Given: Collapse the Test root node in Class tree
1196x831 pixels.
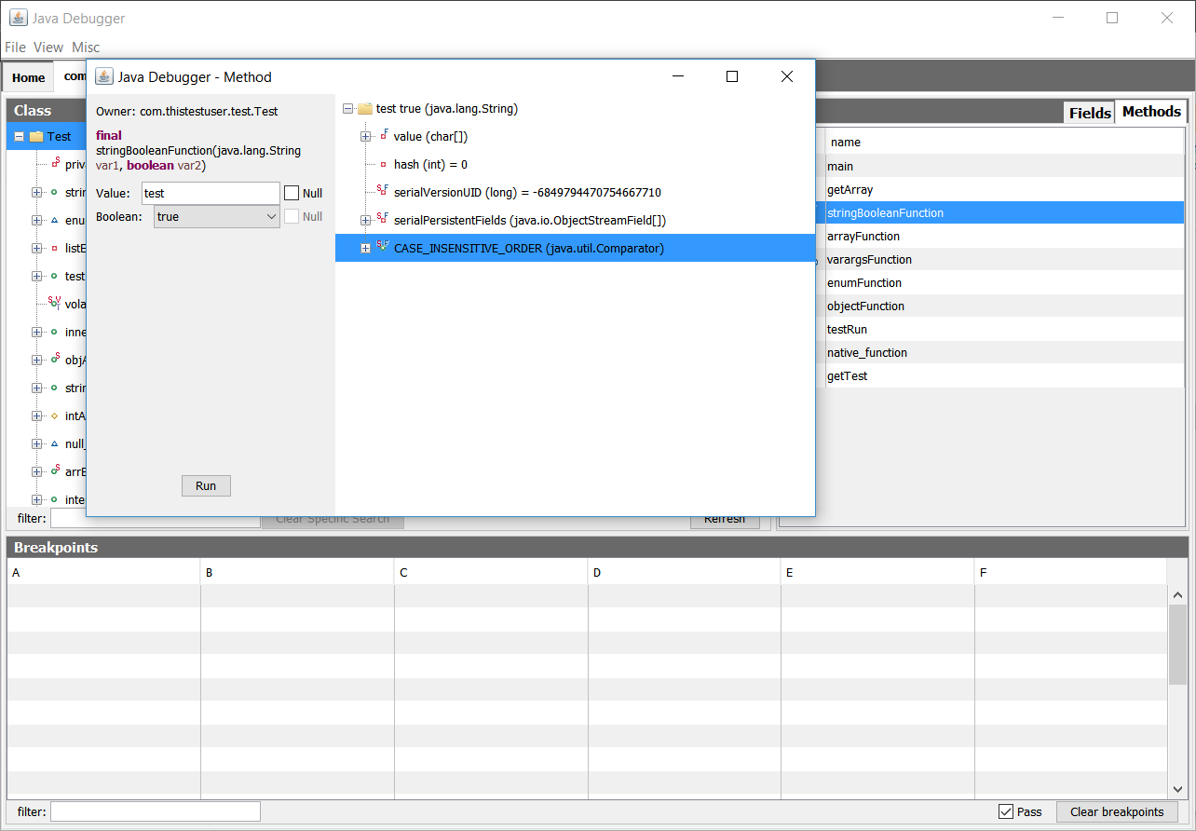Looking at the screenshot, I should pos(19,136).
